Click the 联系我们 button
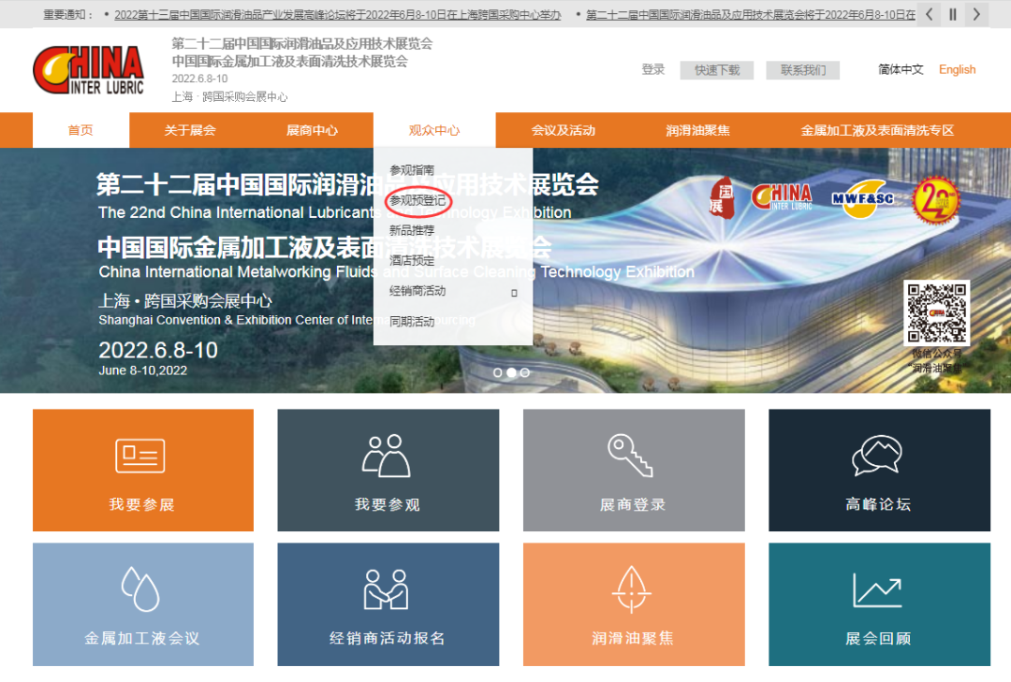 pyautogui.click(x=803, y=70)
